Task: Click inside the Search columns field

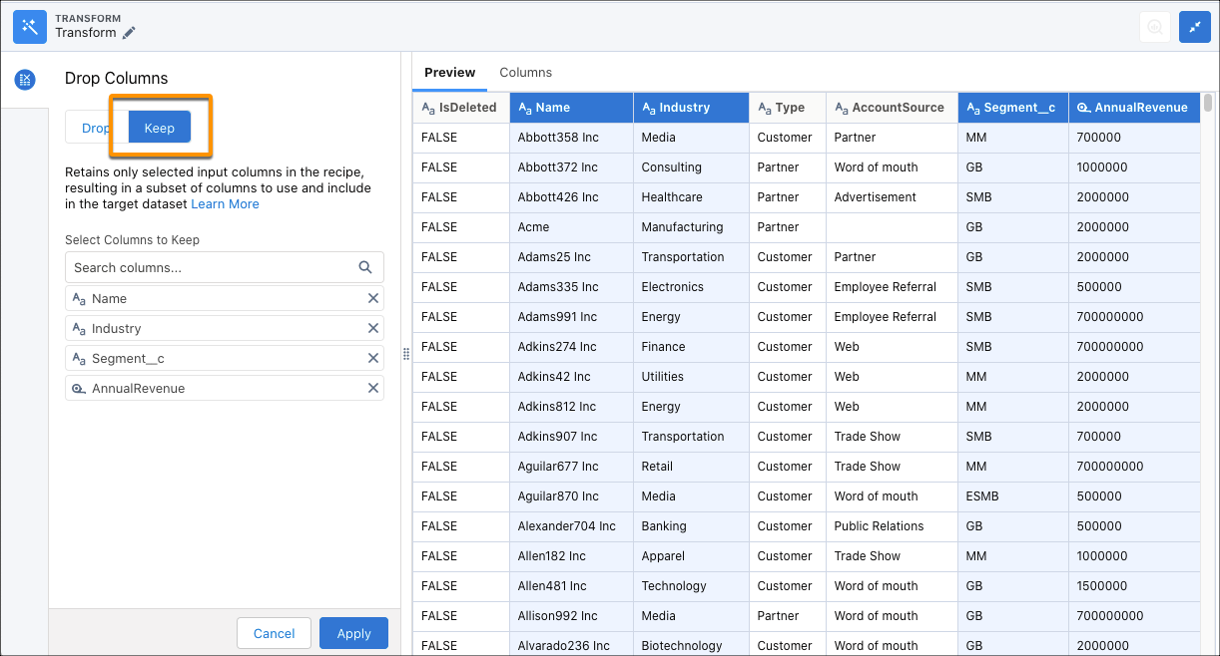Action: (200, 267)
